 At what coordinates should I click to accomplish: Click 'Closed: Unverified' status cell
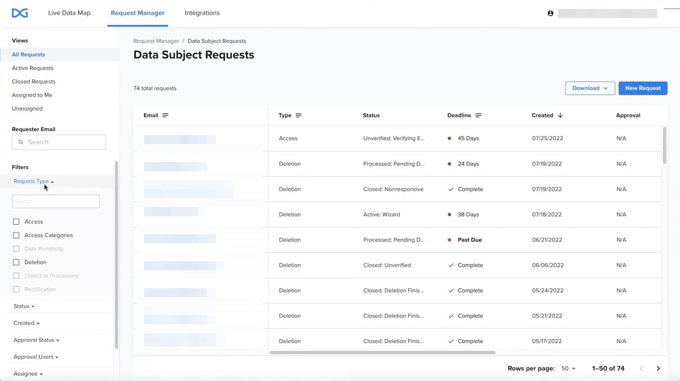387,265
